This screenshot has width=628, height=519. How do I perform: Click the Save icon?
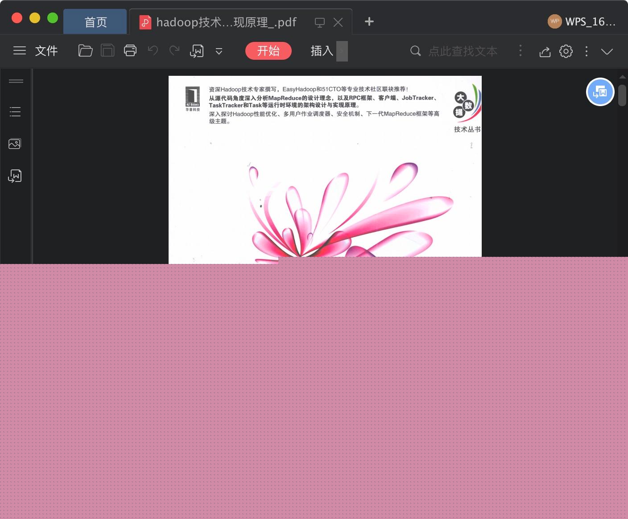pyautogui.click(x=107, y=51)
